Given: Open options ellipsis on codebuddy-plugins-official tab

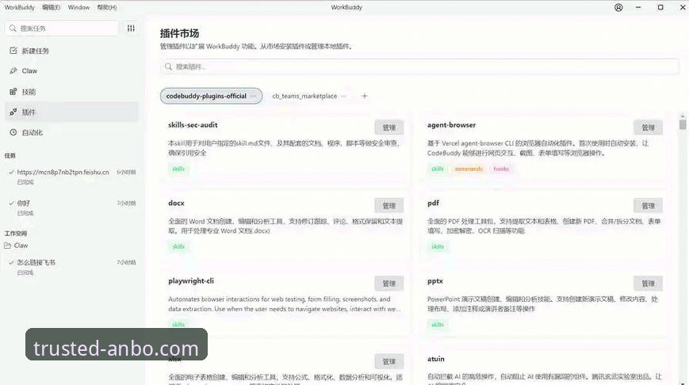Looking at the screenshot, I should click(x=253, y=96).
